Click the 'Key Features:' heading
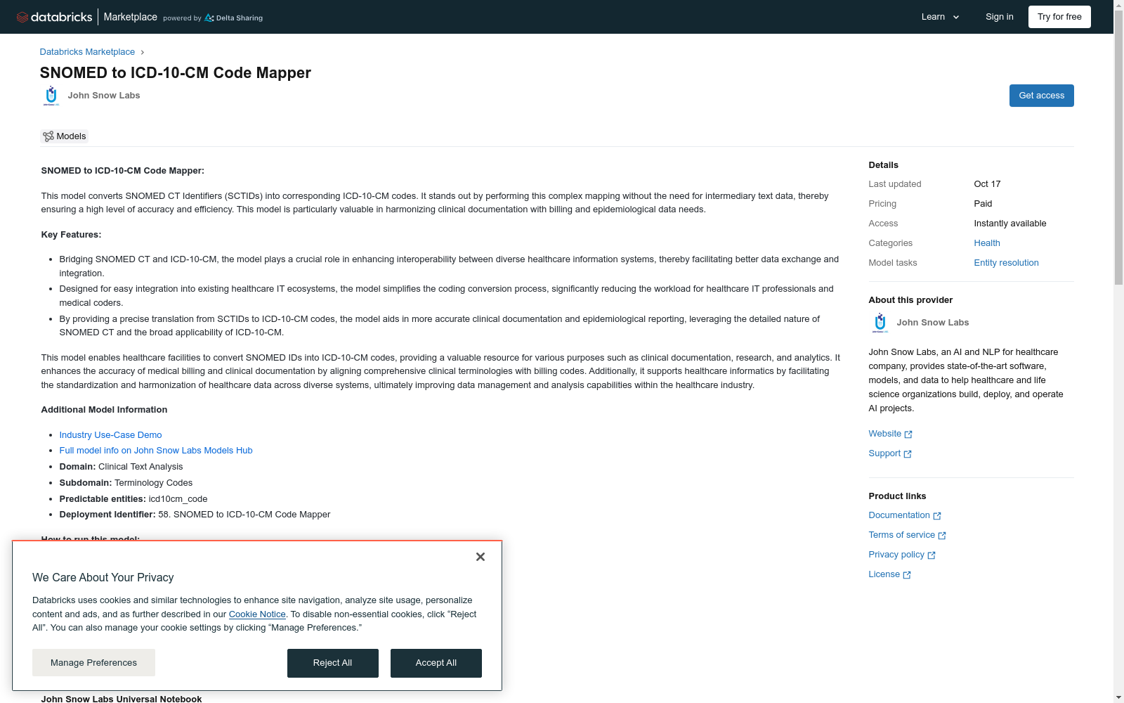This screenshot has height=703, width=1124. 71,235
